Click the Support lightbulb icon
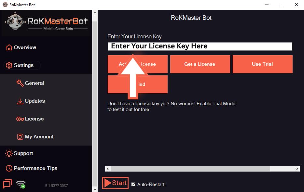 9,153
